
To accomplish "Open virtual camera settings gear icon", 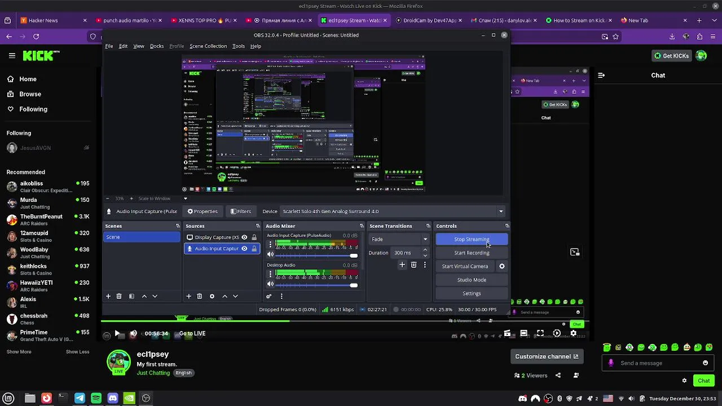I will point(502,266).
